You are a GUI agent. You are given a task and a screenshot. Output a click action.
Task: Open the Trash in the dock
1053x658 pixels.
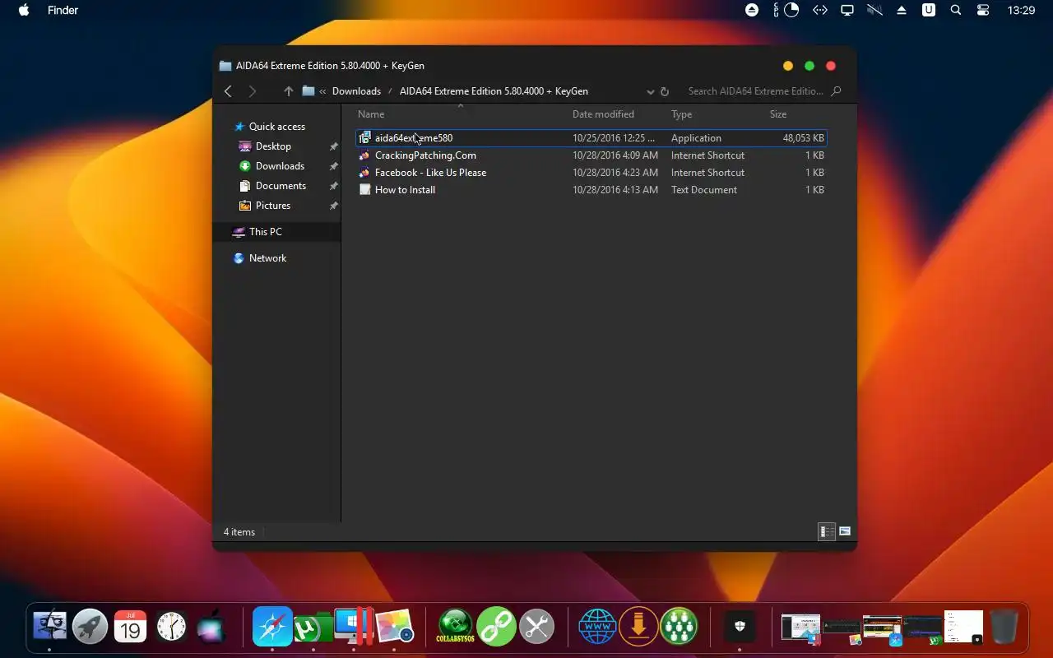(1004, 628)
